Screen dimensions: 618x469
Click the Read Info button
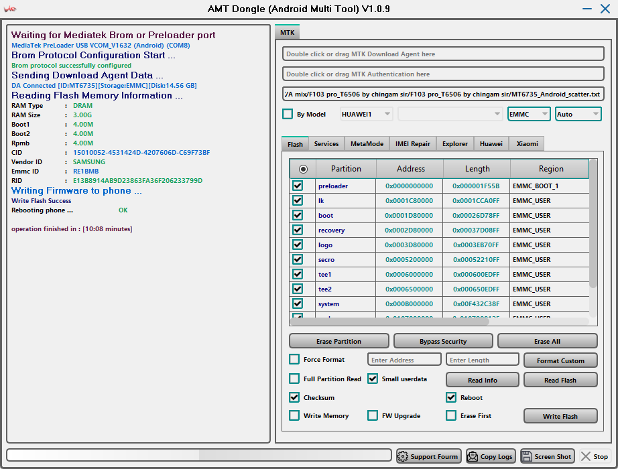click(483, 380)
